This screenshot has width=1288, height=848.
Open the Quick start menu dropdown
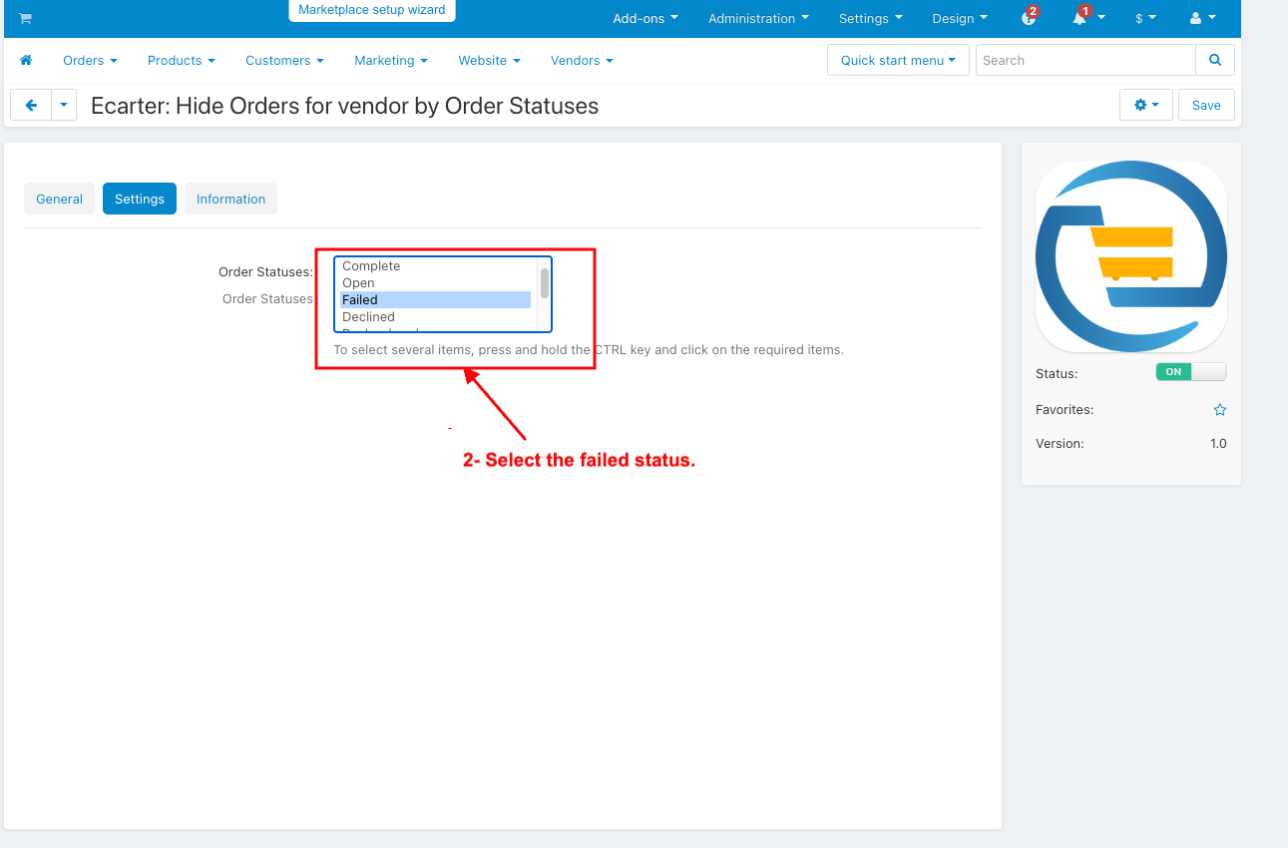(x=898, y=60)
